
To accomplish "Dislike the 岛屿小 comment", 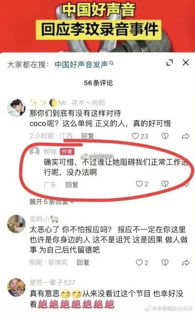I will (x=165, y=262).
